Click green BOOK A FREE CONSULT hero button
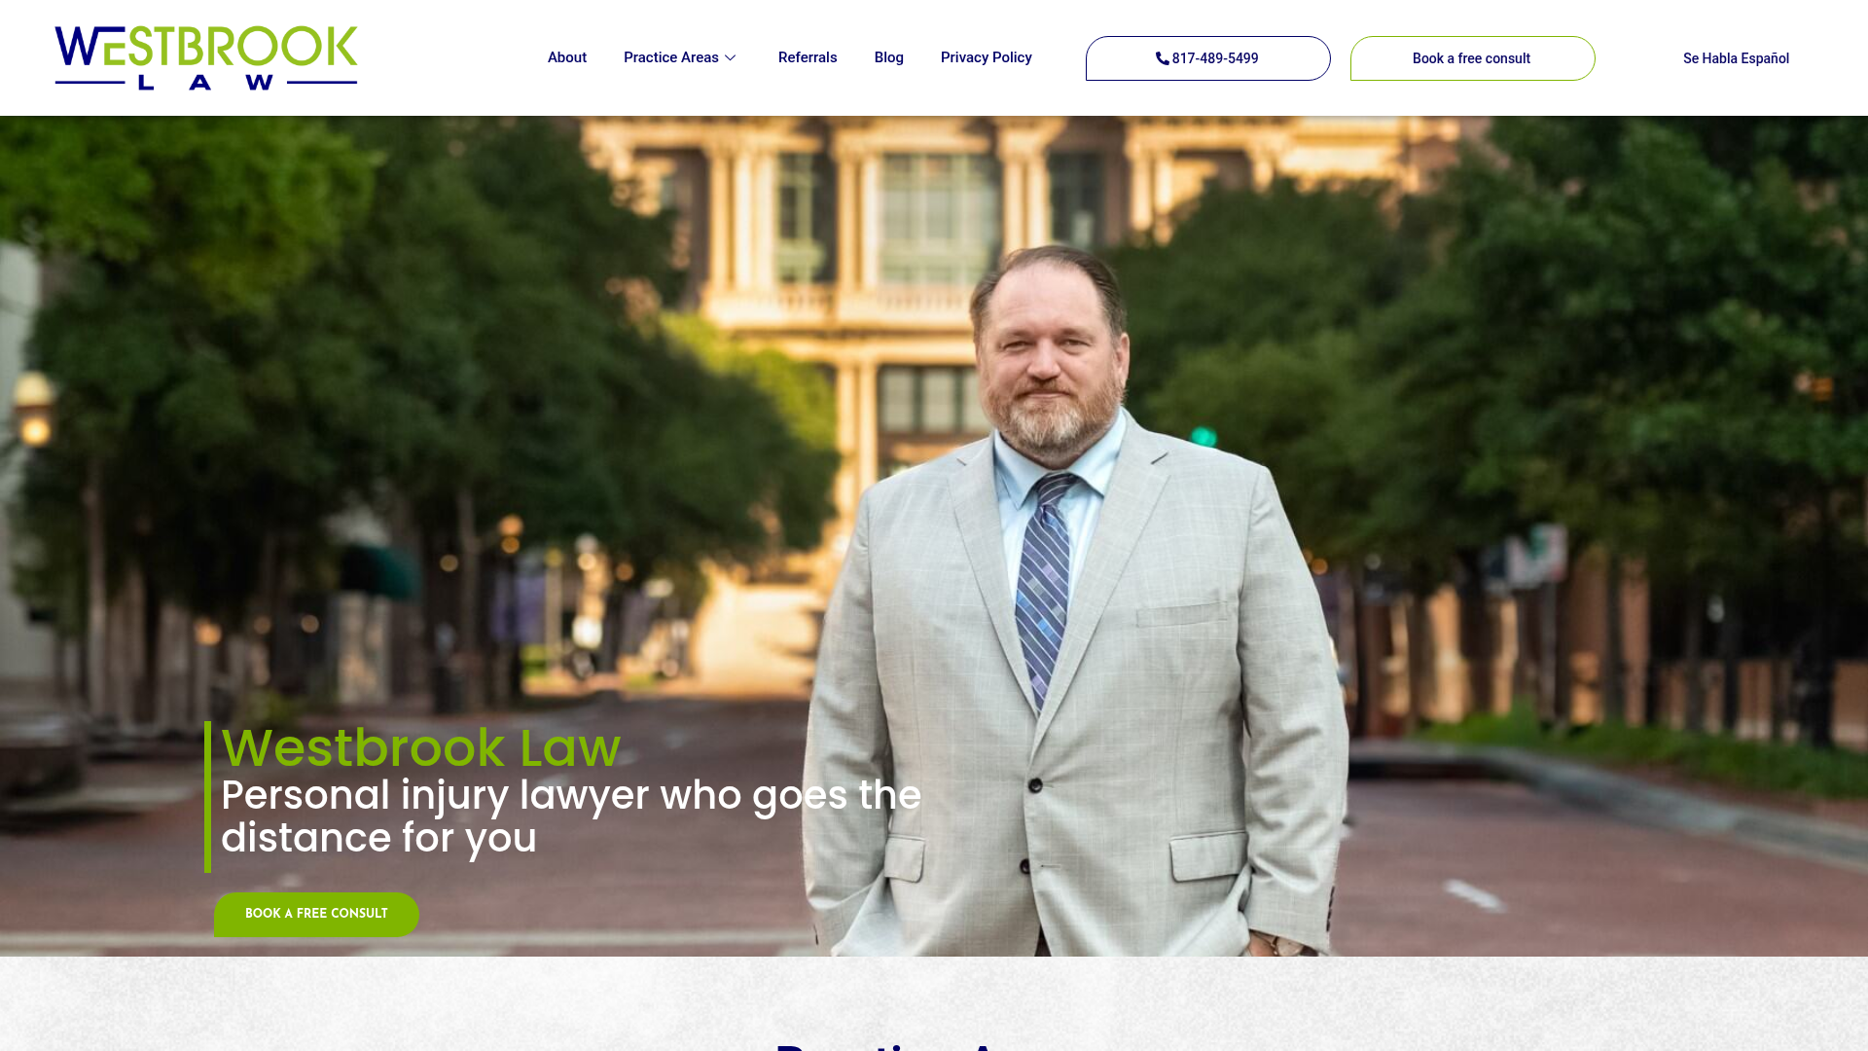The width and height of the screenshot is (1868, 1051). [316, 914]
